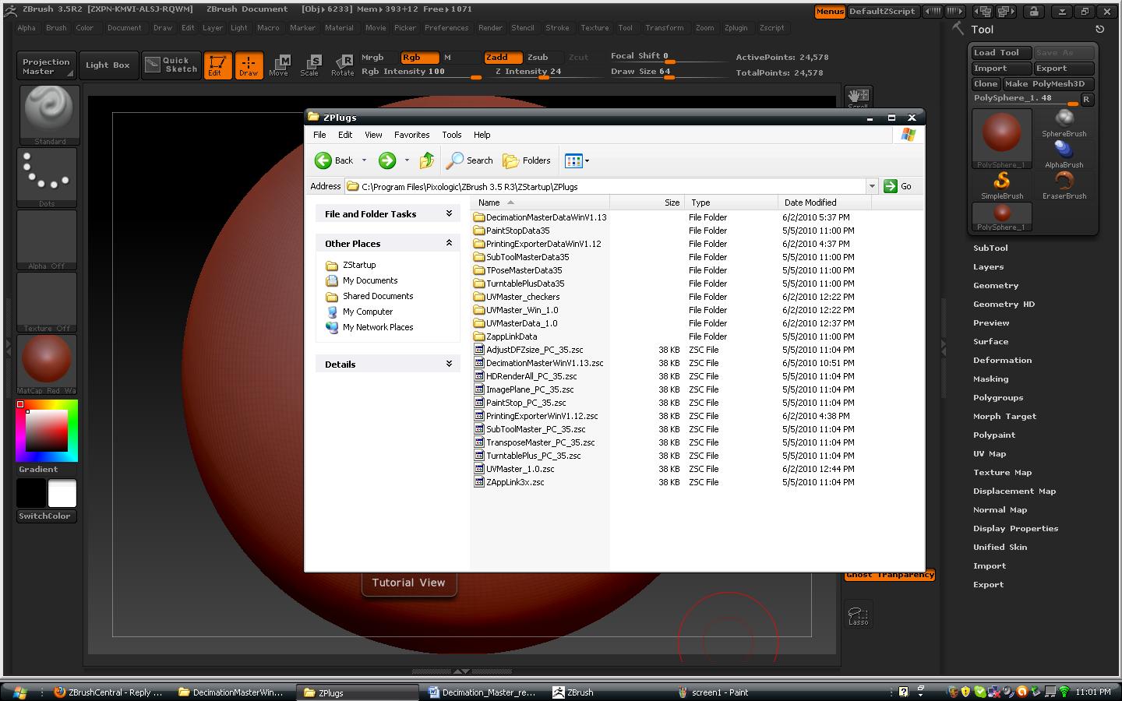Click the Projection Master button
The width and height of the screenshot is (1122, 701).
pyautogui.click(x=46, y=65)
